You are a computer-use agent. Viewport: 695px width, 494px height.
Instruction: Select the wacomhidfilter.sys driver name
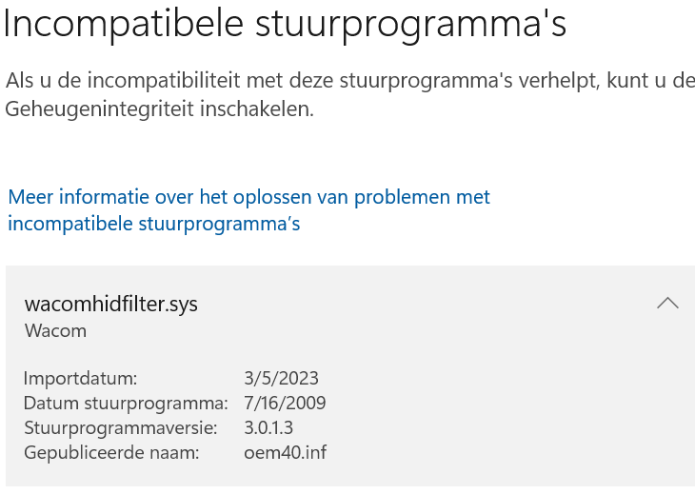pyautogui.click(x=110, y=305)
